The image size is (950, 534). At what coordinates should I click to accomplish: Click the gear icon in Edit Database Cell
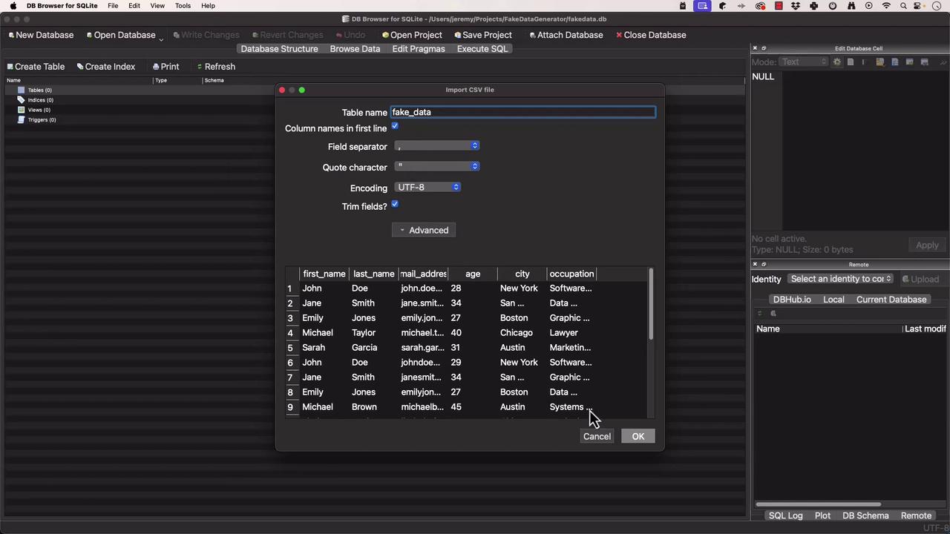click(x=837, y=62)
